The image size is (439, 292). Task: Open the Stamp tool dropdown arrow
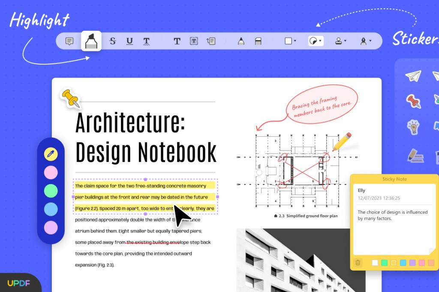pos(345,41)
